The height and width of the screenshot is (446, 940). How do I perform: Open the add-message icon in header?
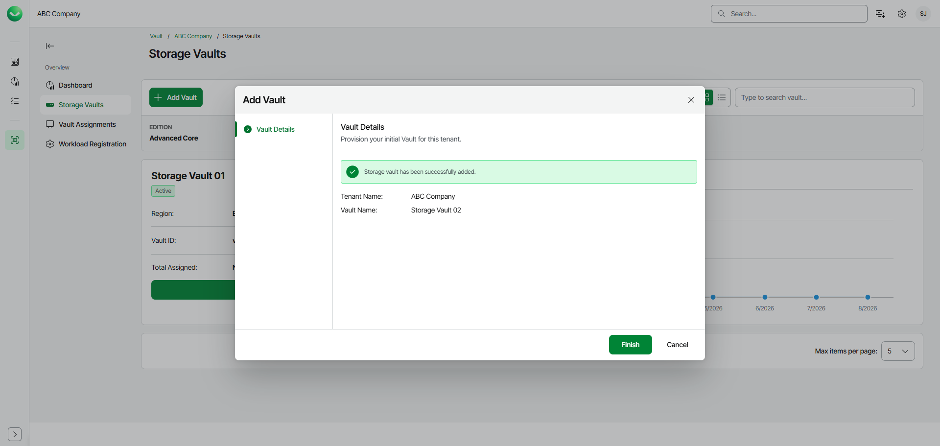[880, 14]
